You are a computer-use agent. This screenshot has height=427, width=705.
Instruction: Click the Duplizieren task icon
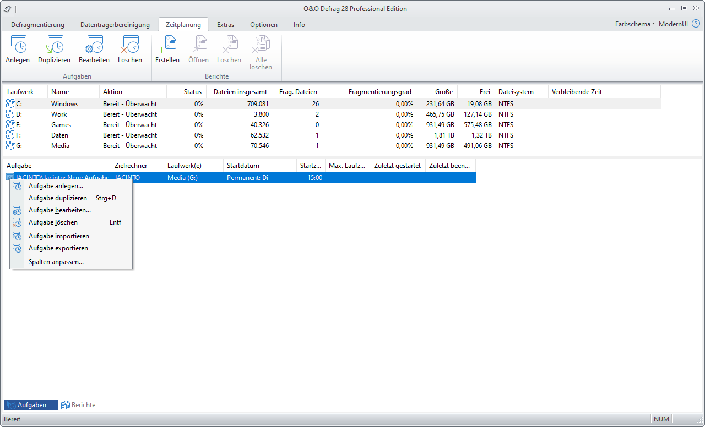(x=54, y=45)
